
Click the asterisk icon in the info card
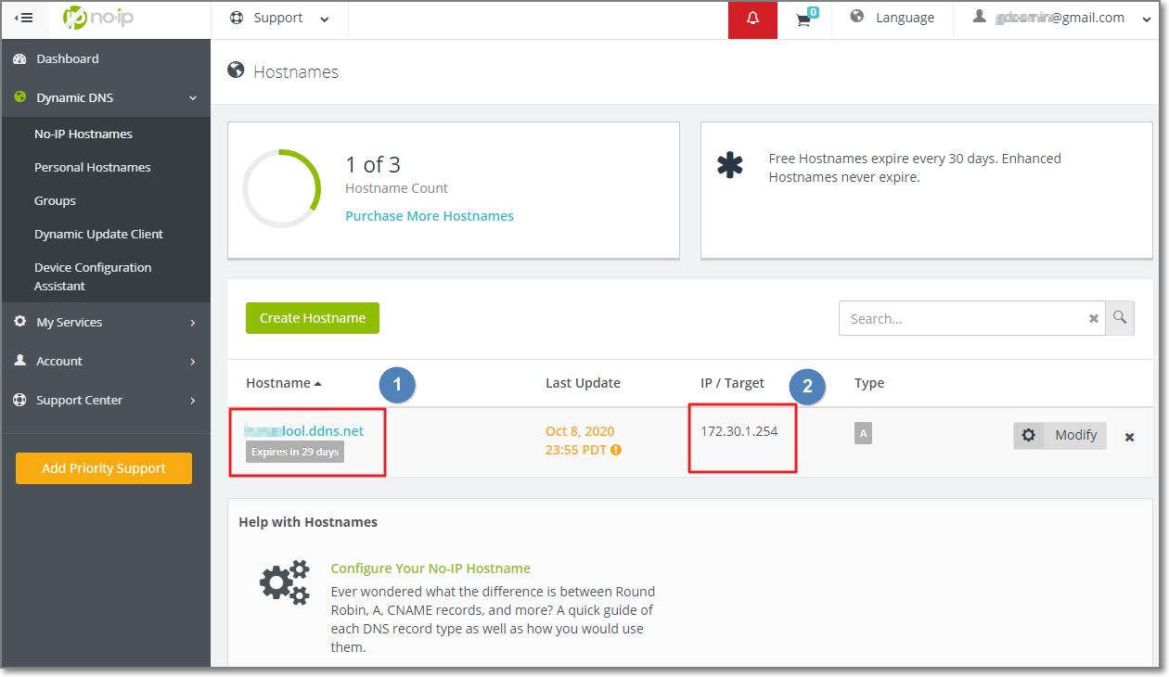pos(730,165)
